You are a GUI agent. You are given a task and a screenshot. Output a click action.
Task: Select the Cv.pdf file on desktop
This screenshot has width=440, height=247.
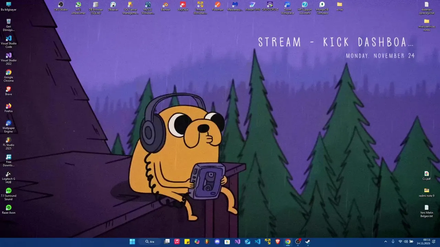coord(427,176)
